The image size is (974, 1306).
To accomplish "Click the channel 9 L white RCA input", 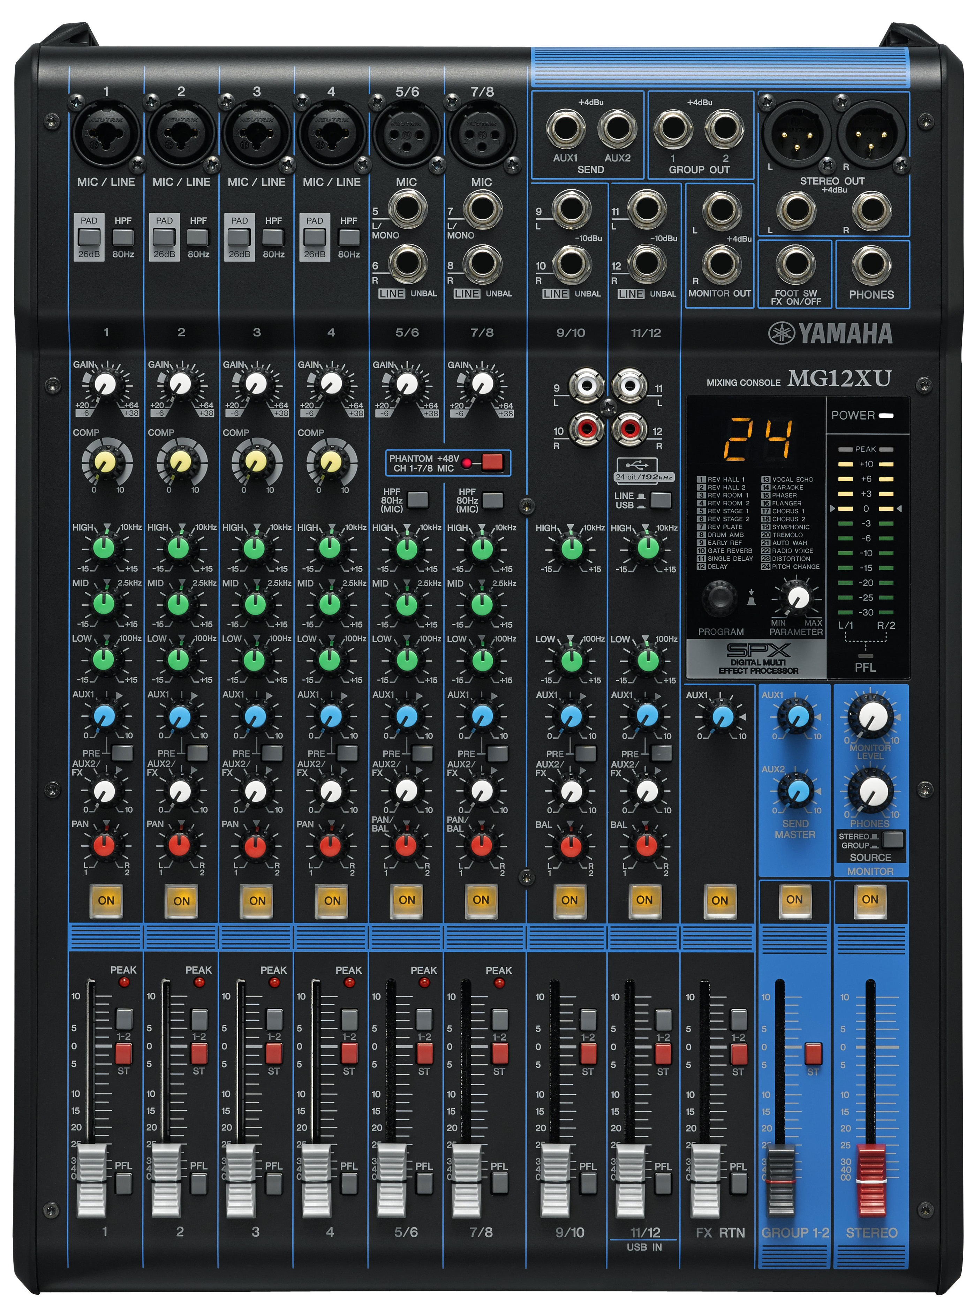I will [587, 387].
